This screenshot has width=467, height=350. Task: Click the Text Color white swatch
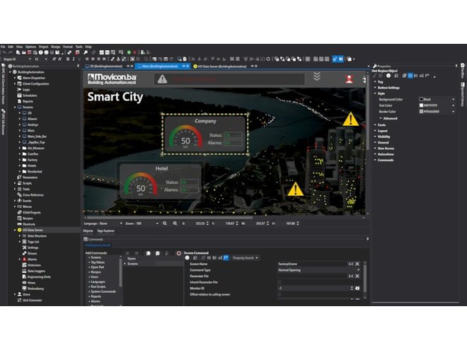tap(422, 105)
